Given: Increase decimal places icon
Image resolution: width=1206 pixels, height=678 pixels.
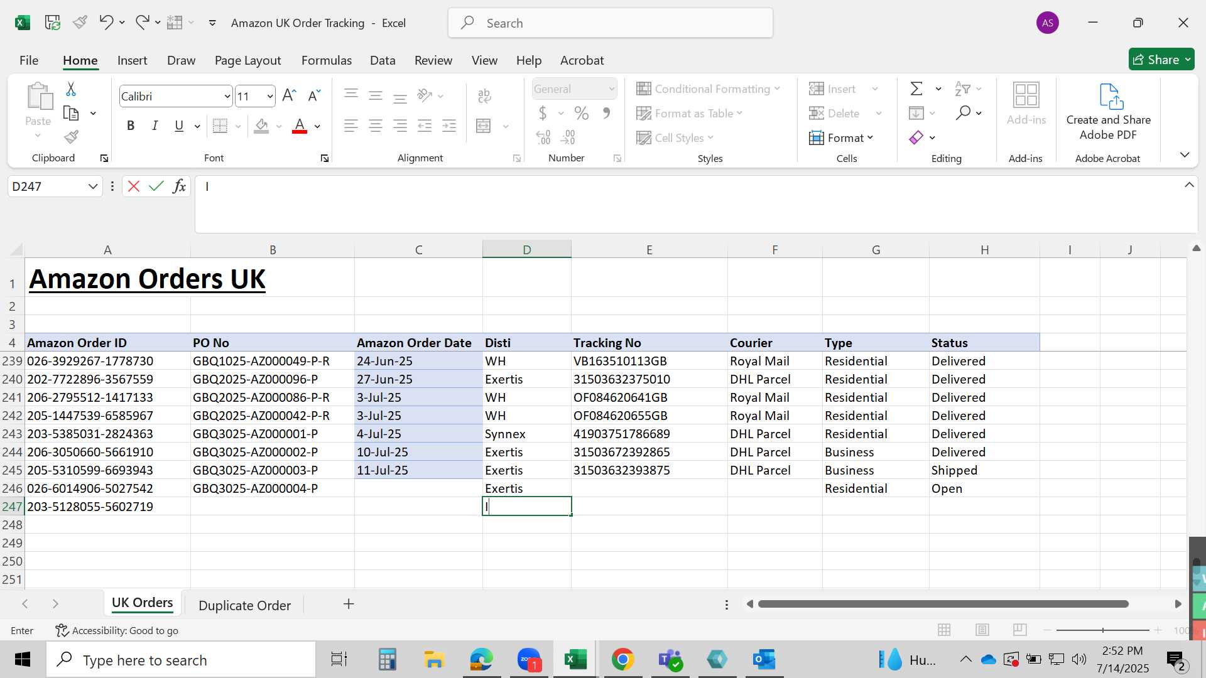Looking at the screenshot, I should 543,137.
